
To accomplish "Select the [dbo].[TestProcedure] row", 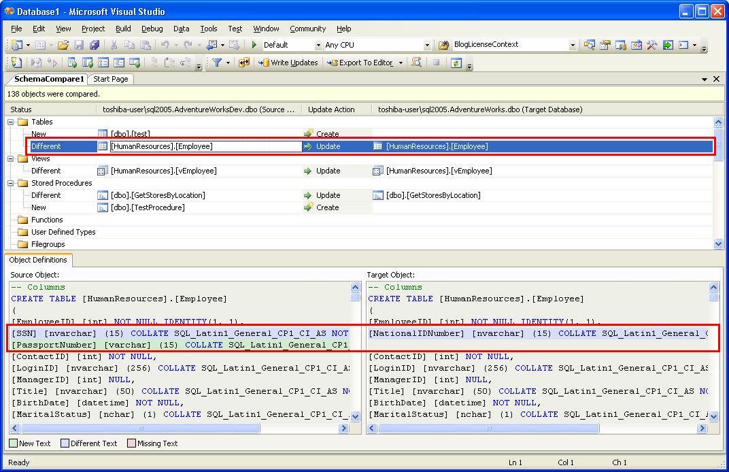I will click(148, 207).
